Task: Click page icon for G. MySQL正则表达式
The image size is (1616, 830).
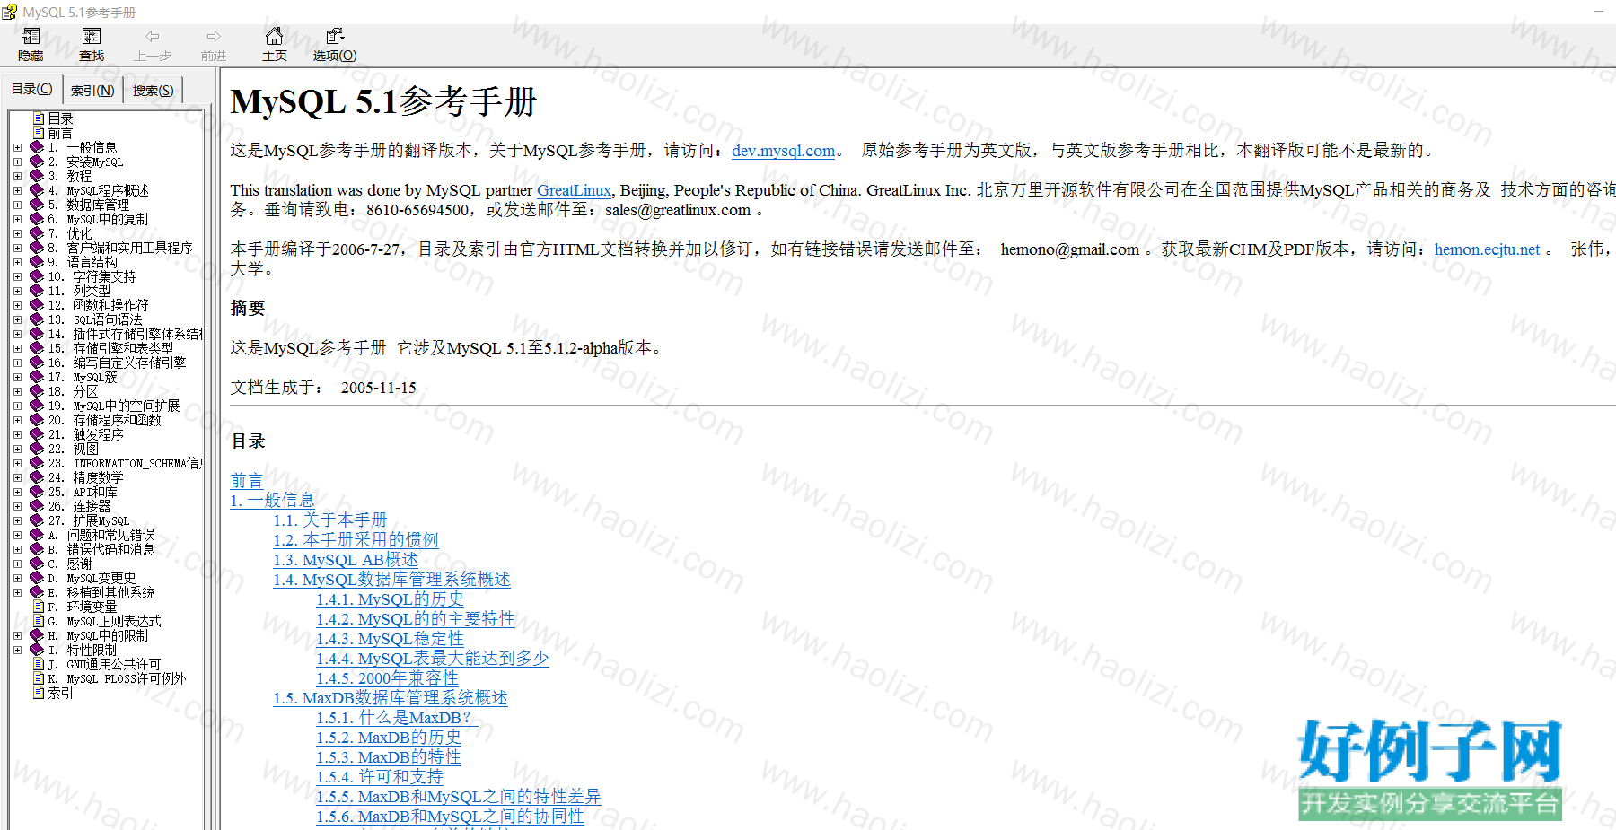Action: point(39,621)
